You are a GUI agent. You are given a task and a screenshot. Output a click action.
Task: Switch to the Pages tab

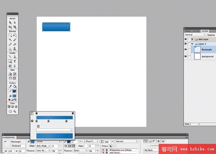[x=187, y=31]
